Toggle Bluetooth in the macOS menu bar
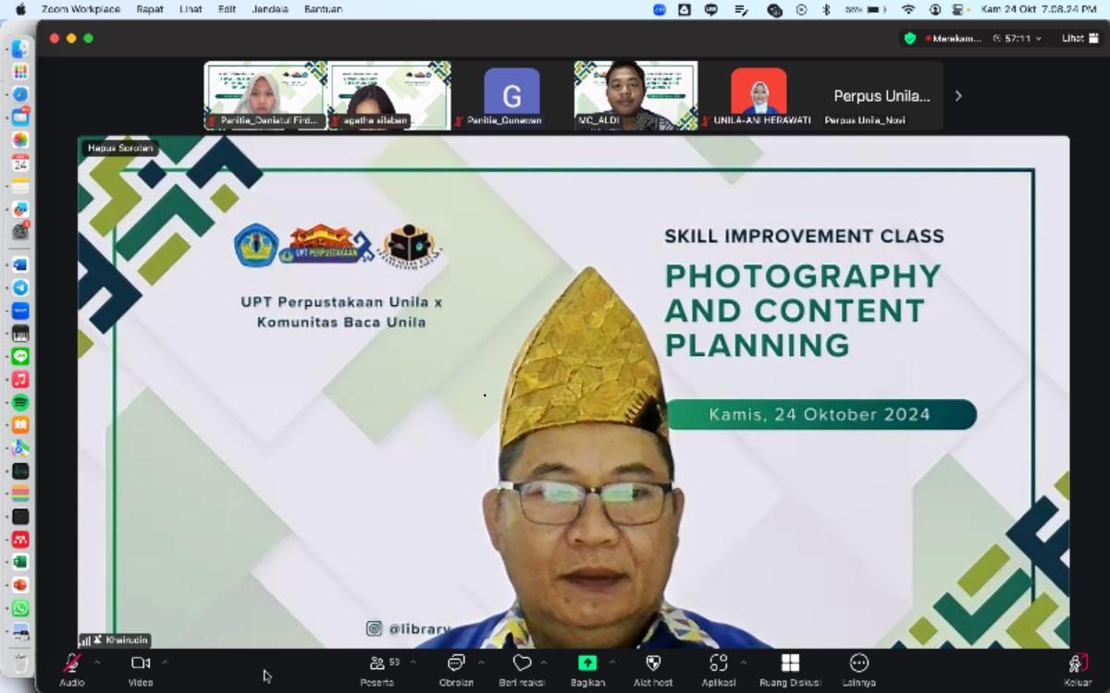This screenshot has height=693, width=1110. 826,9
